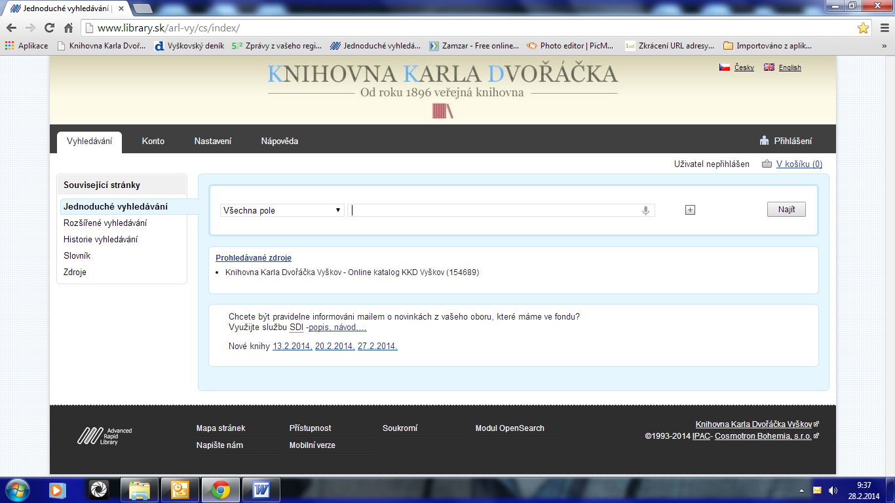The image size is (895, 503).
Task: Open SDI service link
Action: click(296, 327)
